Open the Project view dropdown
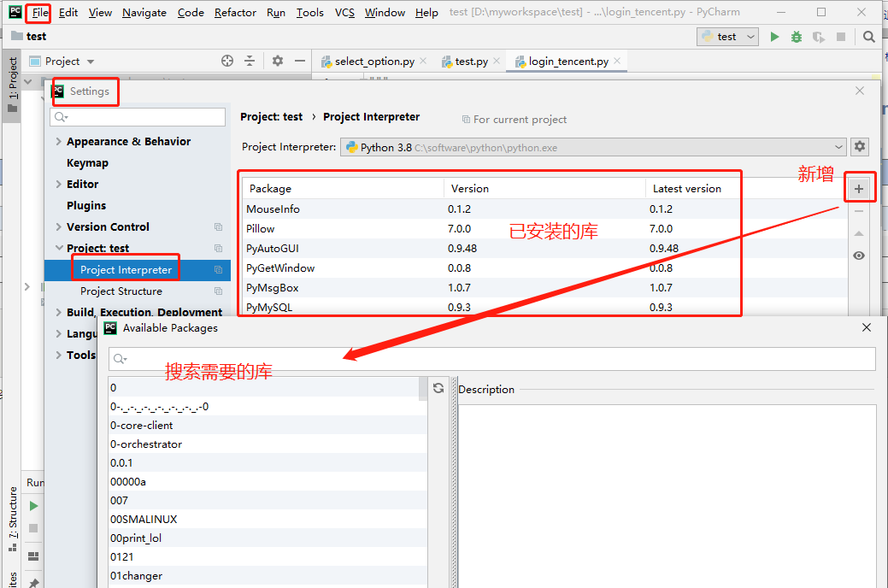The width and height of the screenshot is (888, 588). pyautogui.click(x=91, y=62)
